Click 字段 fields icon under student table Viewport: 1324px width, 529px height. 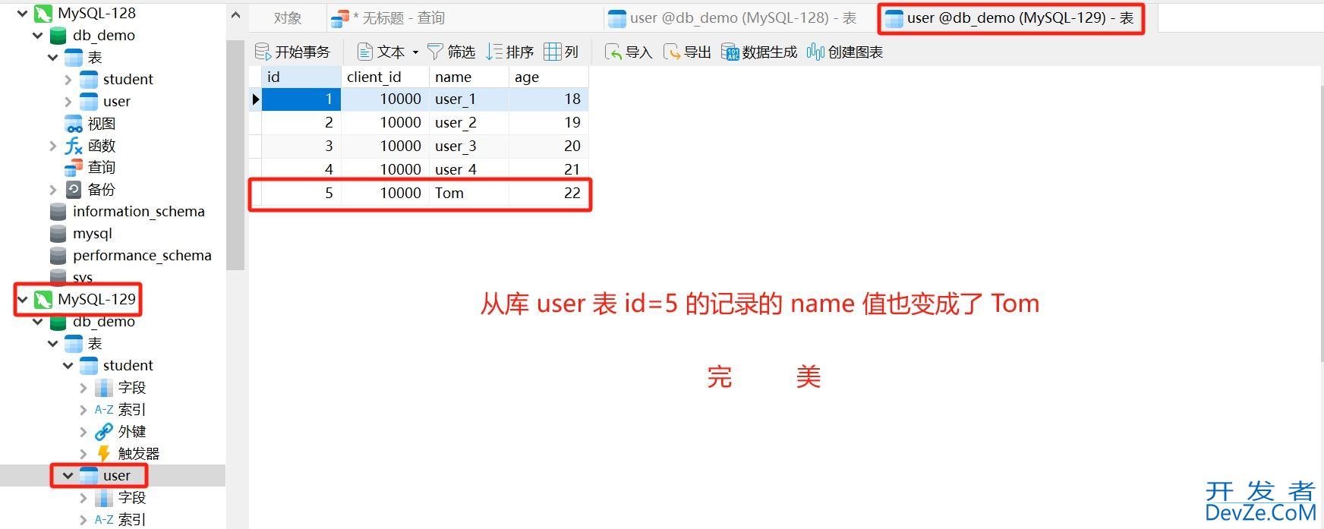coord(104,387)
